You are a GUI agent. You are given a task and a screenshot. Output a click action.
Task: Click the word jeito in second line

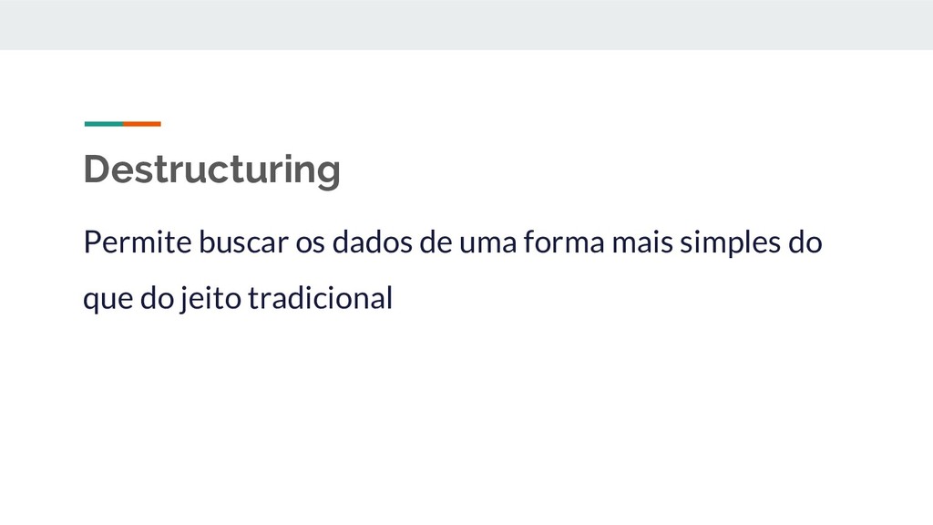[211, 300]
